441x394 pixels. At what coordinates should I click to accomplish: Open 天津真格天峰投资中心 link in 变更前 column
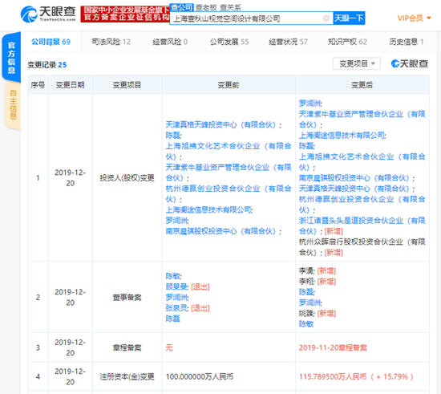[x=223, y=124]
